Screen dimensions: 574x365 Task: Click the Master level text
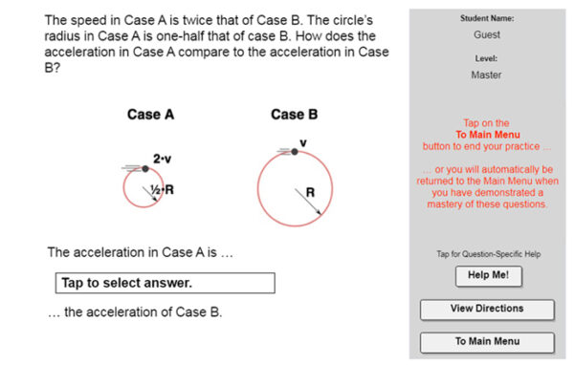(x=486, y=75)
